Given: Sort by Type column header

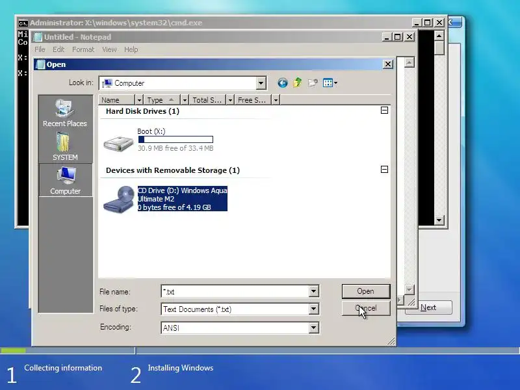Looking at the screenshot, I should pyautogui.click(x=162, y=100).
